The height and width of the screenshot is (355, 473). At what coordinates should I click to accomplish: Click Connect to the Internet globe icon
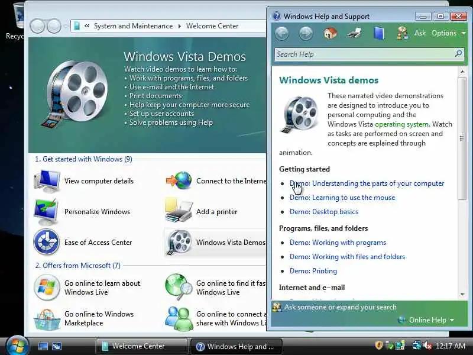pos(179,180)
